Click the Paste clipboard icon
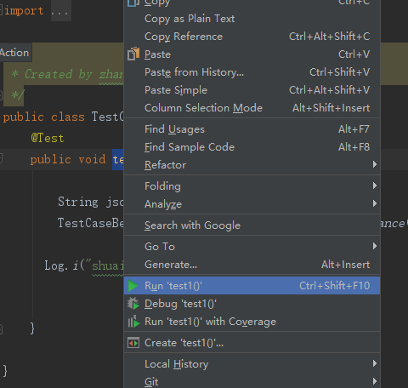 click(133, 54)
